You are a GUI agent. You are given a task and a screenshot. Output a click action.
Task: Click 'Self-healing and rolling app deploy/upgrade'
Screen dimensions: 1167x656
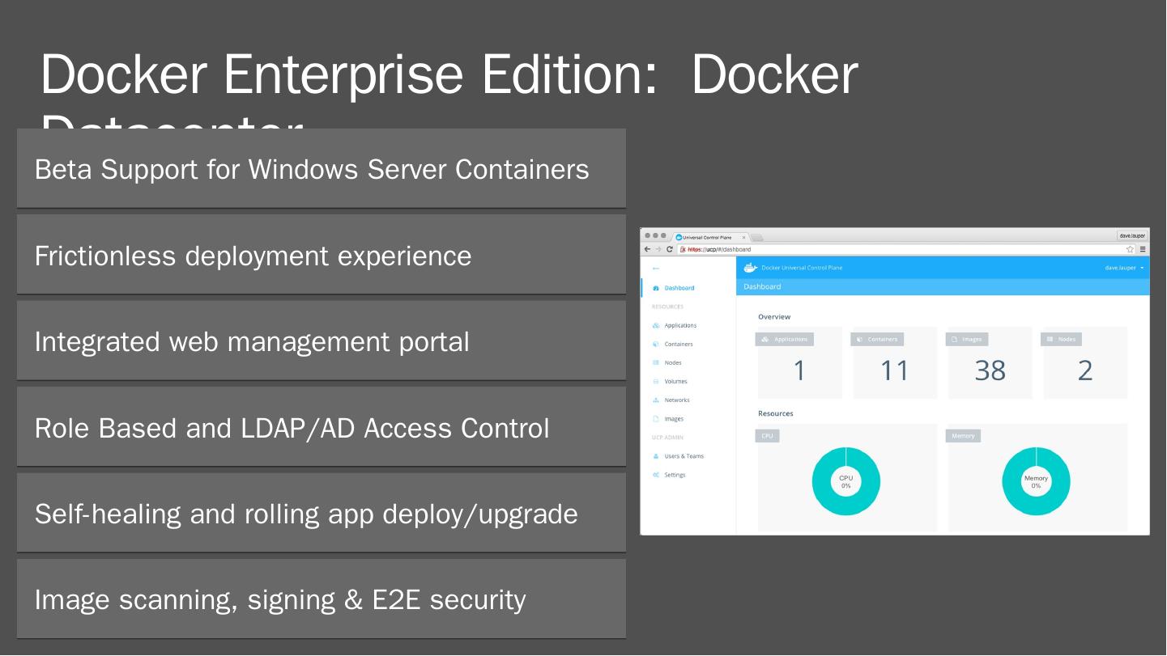(x=322, y=514)
